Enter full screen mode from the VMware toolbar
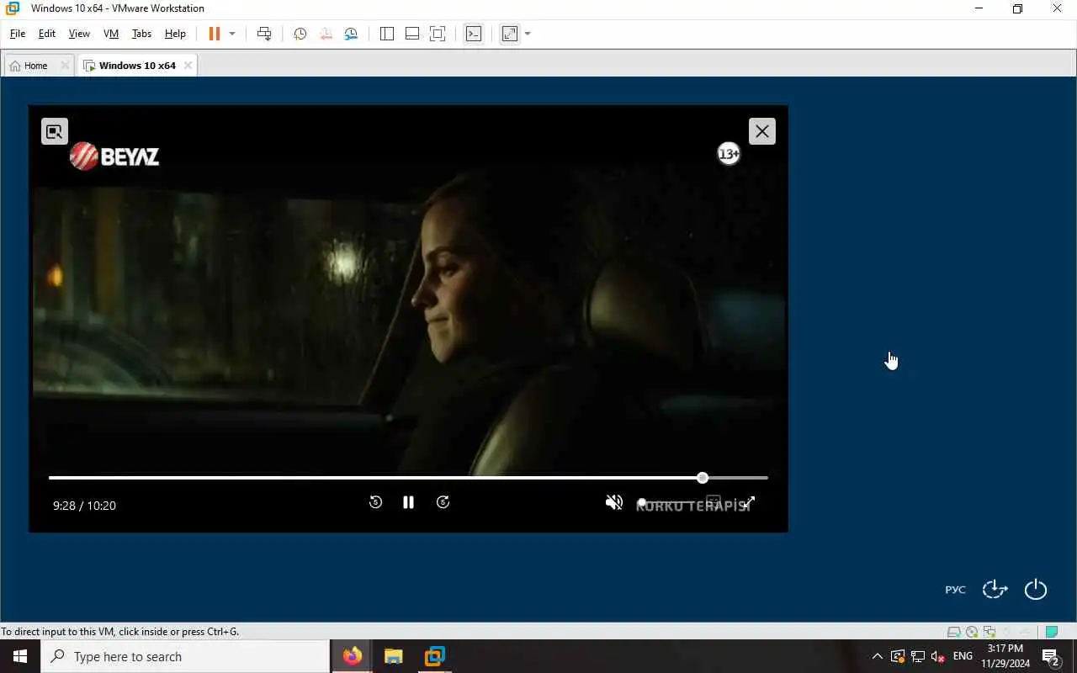Viewport: 1077px width, 673px height. click(x=438, y=34)
